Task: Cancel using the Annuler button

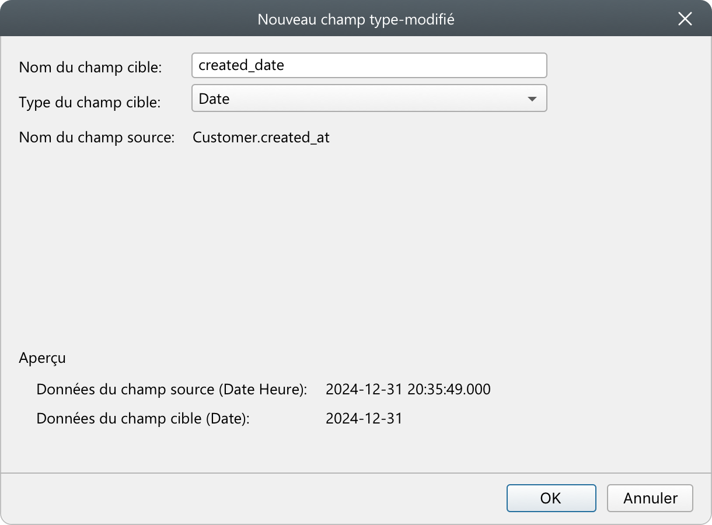Action: click(x=650, y=498)
